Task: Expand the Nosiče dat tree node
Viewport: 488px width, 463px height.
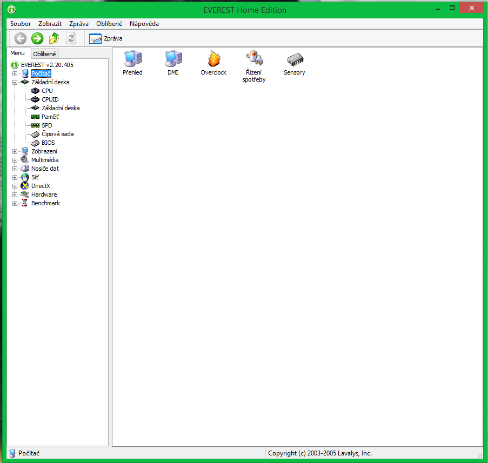Action: [15, 169]
